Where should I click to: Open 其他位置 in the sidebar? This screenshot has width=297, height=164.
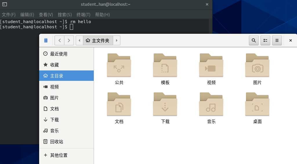[x=66, y=155]
